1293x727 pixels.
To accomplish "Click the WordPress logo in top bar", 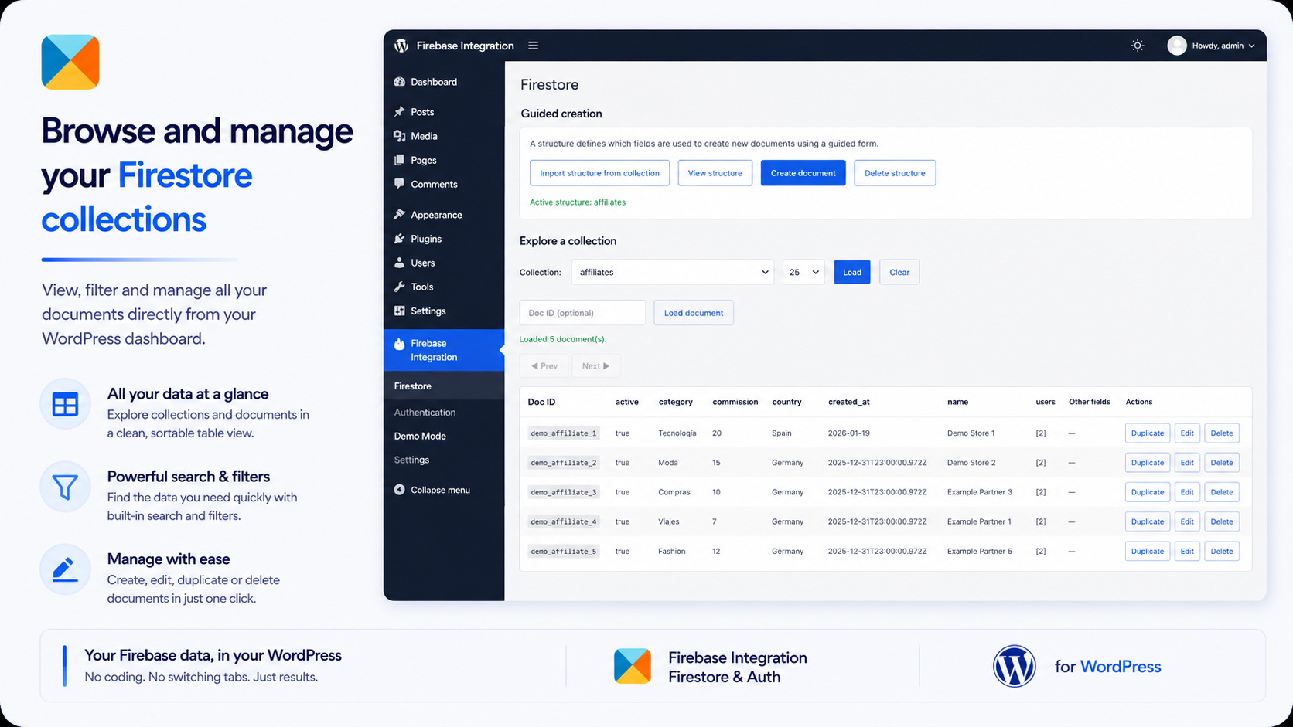I will click(401, 46).
